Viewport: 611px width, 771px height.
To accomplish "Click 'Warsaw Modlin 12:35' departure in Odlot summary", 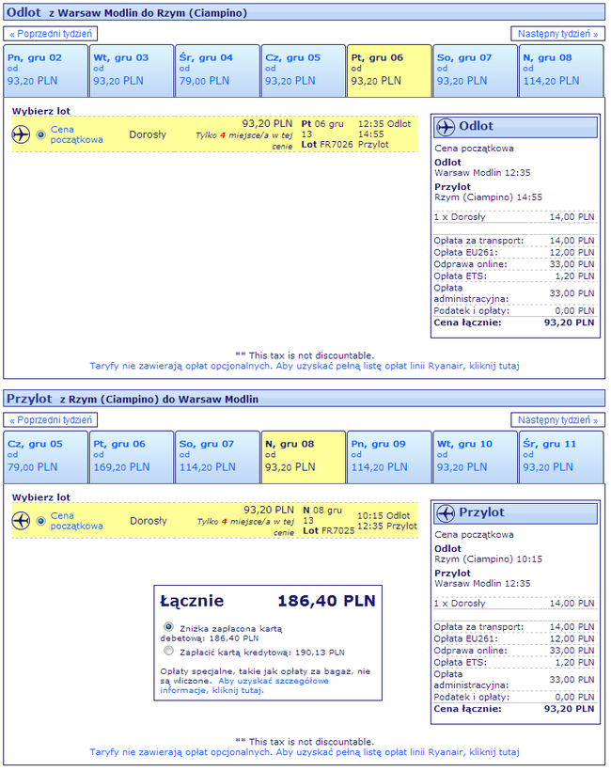I will (482, 173).
